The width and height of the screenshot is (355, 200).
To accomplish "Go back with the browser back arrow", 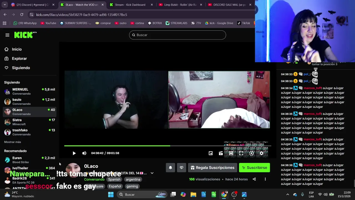I will coord(5,14).
